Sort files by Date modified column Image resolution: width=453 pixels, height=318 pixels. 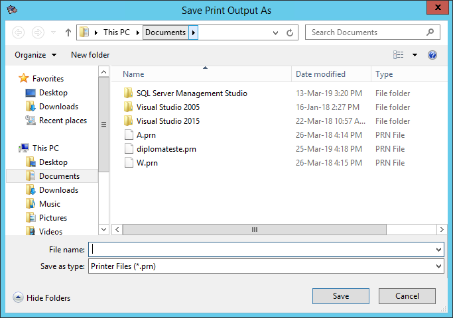coord(320,74)
